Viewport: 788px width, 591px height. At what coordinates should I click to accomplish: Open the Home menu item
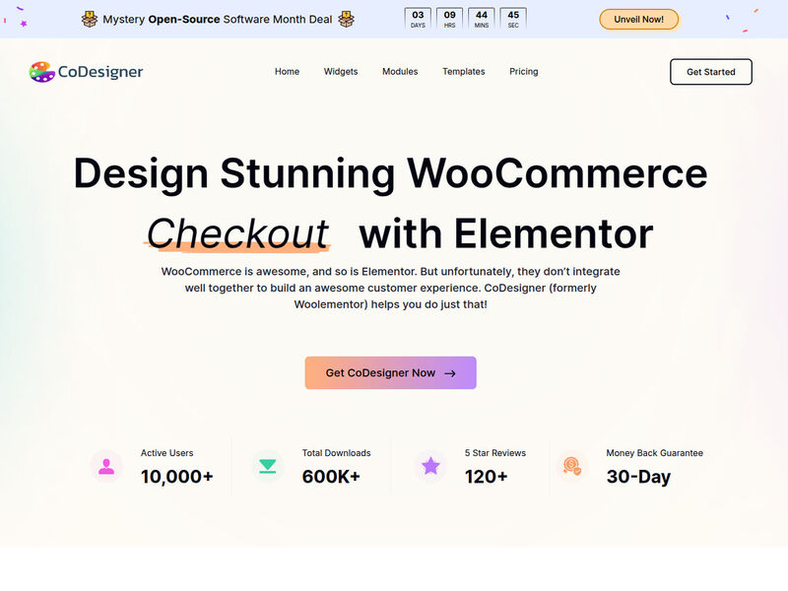click(287, 71)
